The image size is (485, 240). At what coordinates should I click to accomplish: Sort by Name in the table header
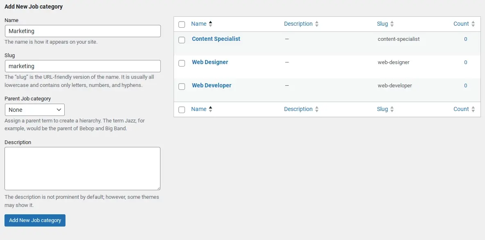tap(202, 24)
